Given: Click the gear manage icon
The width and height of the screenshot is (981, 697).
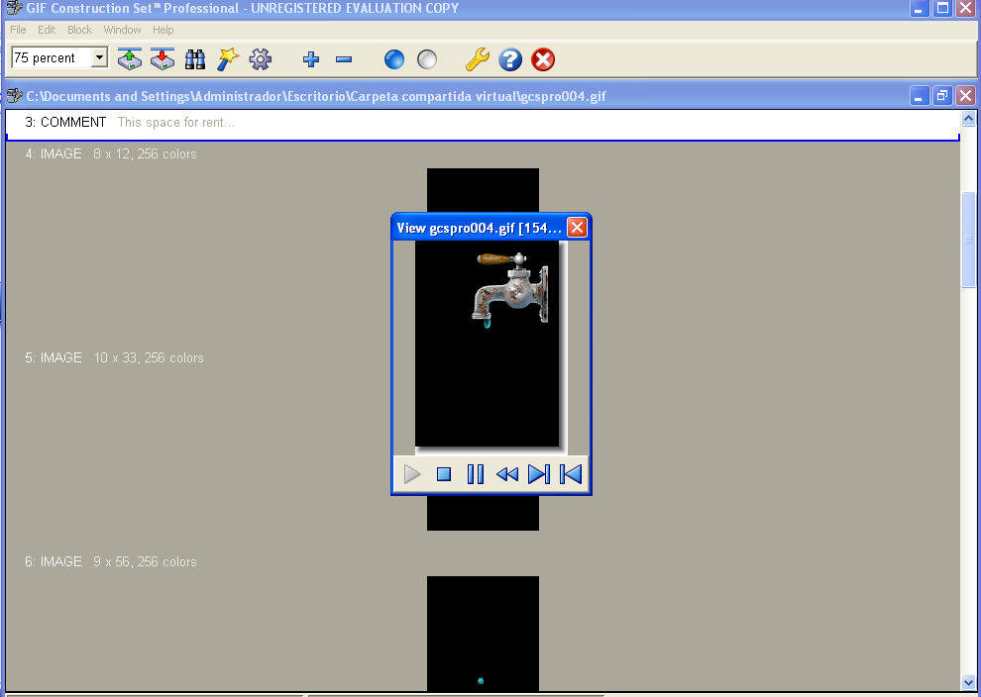Looking at the screenshot, I should click(261, 59).
